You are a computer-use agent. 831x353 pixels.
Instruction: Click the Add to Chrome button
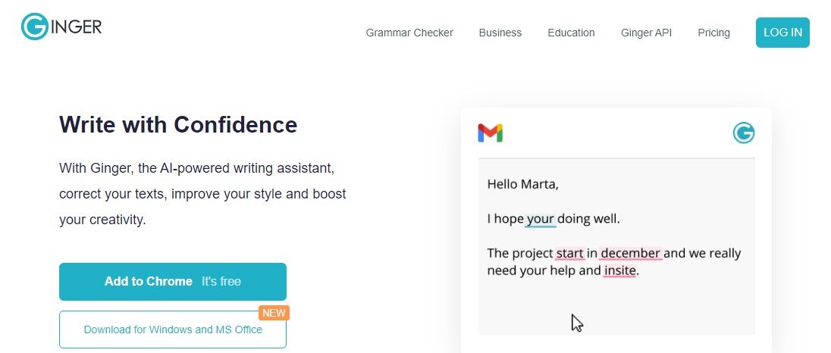tap(173, 282)
